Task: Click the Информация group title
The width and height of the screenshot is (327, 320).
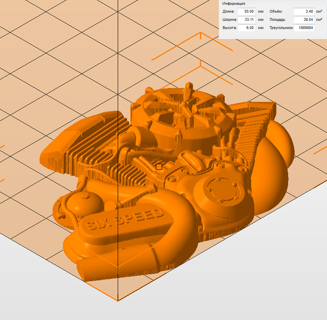Action: [234, 4]
